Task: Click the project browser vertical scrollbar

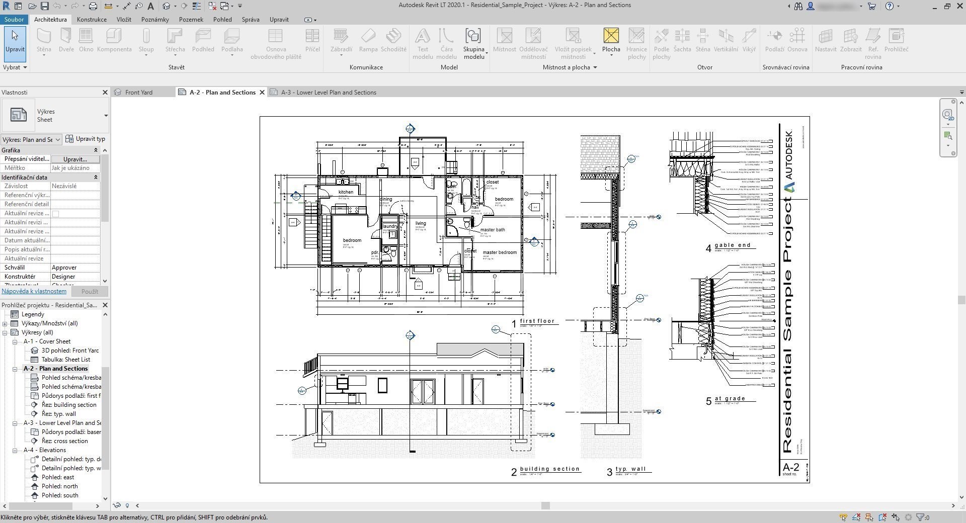Action: [105, 417]
